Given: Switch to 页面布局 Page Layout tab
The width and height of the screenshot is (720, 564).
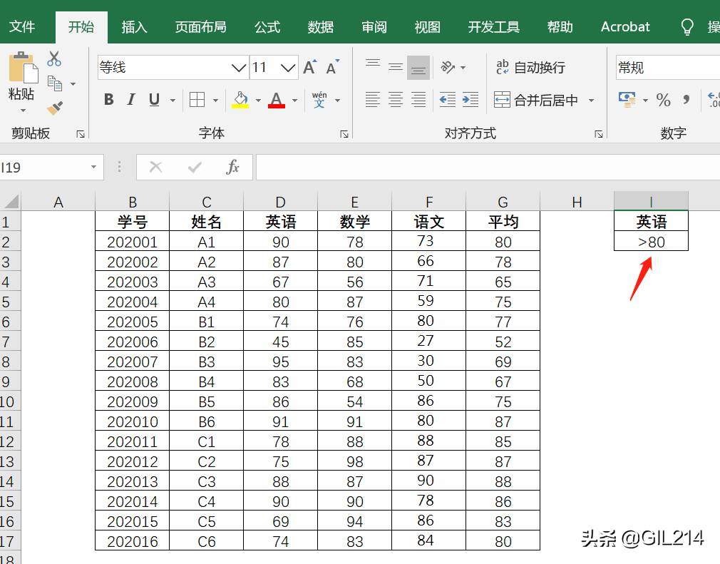Looking at the screenshot, I should 200,26.
